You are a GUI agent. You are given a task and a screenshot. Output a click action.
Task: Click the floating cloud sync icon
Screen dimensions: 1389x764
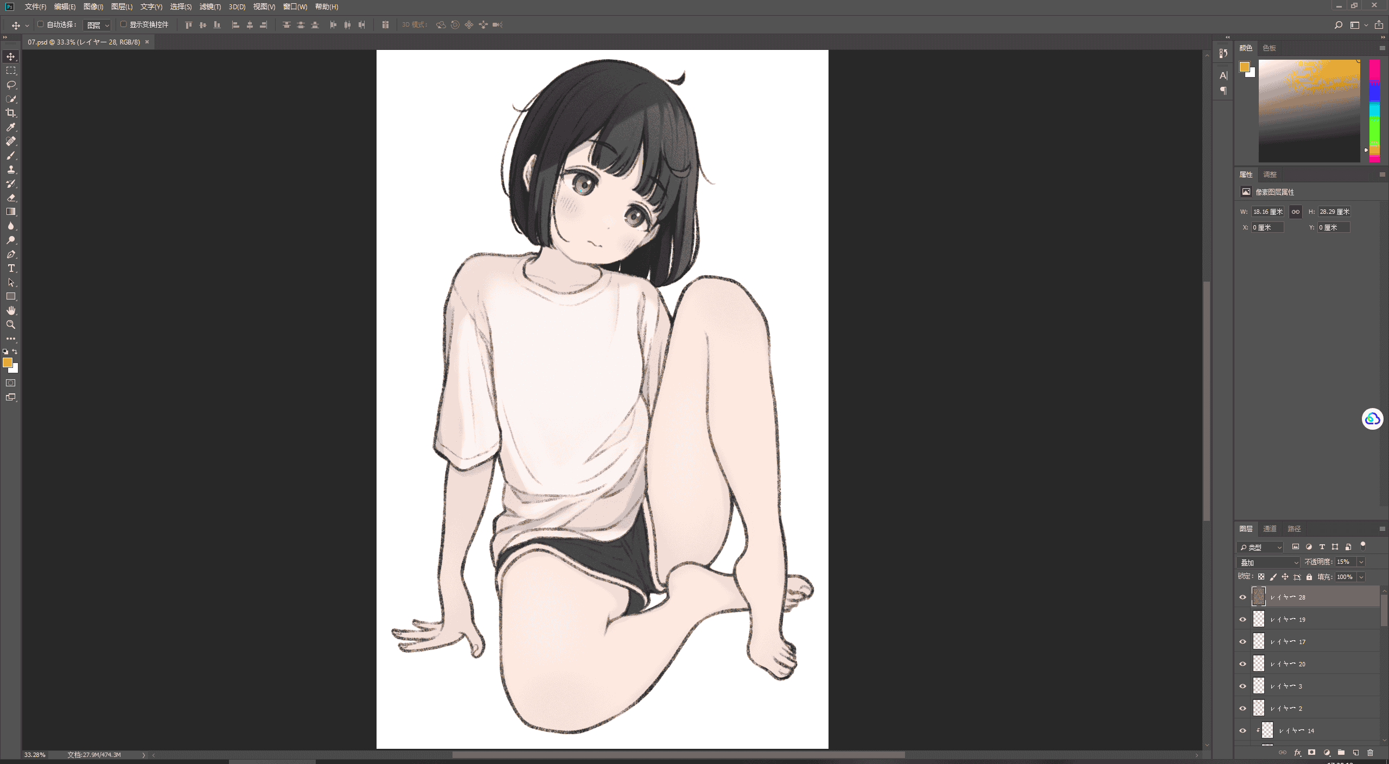[1372, 419]
